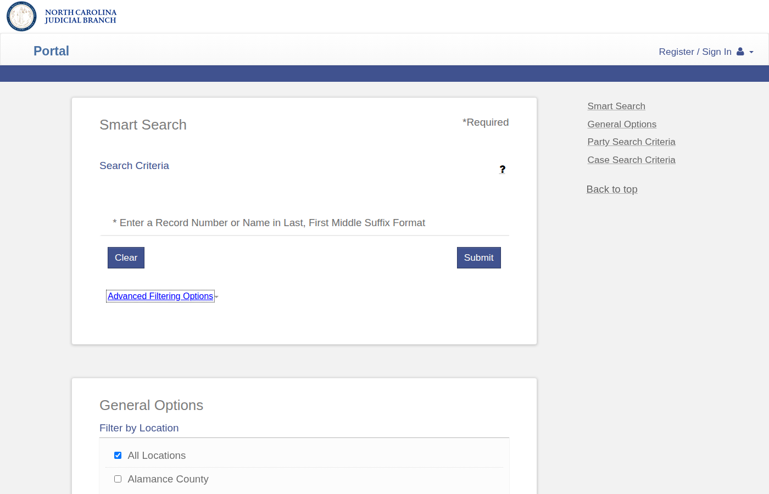Navigate to Party Search Criteria
Screen dimensions: 769x494
(x=631, y=142)
